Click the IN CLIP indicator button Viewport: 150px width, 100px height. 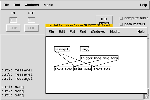13,28
